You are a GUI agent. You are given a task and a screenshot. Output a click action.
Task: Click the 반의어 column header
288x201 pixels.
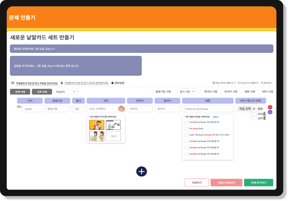tap(140, 101)
